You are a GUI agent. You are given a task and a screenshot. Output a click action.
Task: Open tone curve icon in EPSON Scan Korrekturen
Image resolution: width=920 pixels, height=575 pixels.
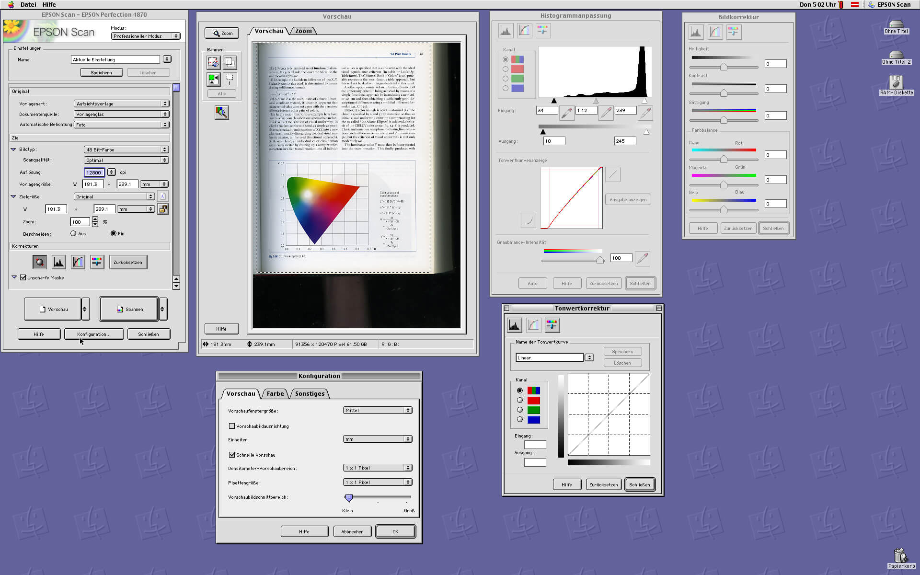(78, 262)
